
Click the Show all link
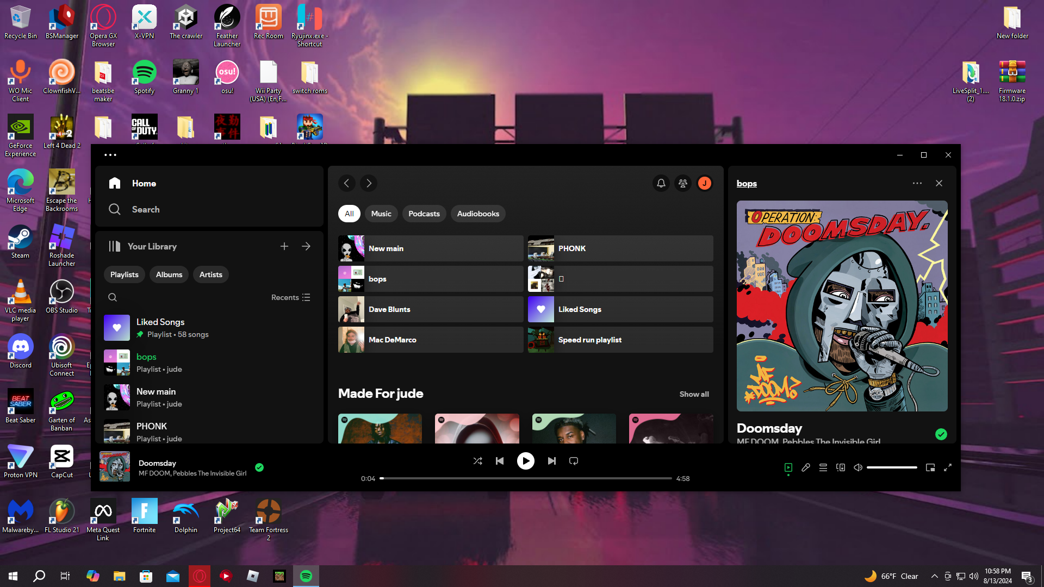point(694,394)
